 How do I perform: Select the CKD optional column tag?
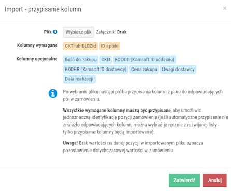click(105, 60)
